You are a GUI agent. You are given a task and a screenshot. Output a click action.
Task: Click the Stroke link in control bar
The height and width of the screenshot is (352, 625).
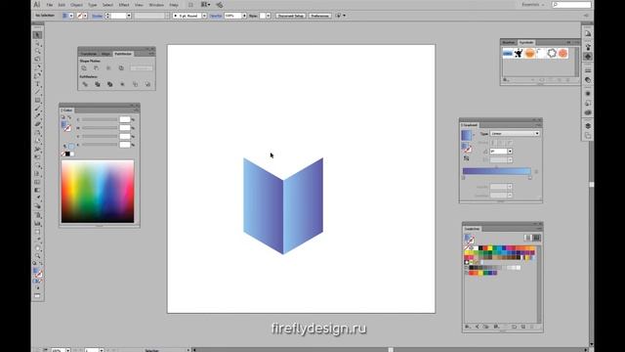[x=98, y=16]
